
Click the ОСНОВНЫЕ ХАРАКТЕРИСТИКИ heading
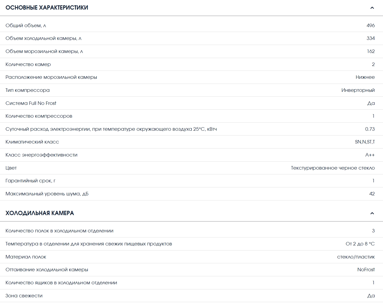(47, 8)
